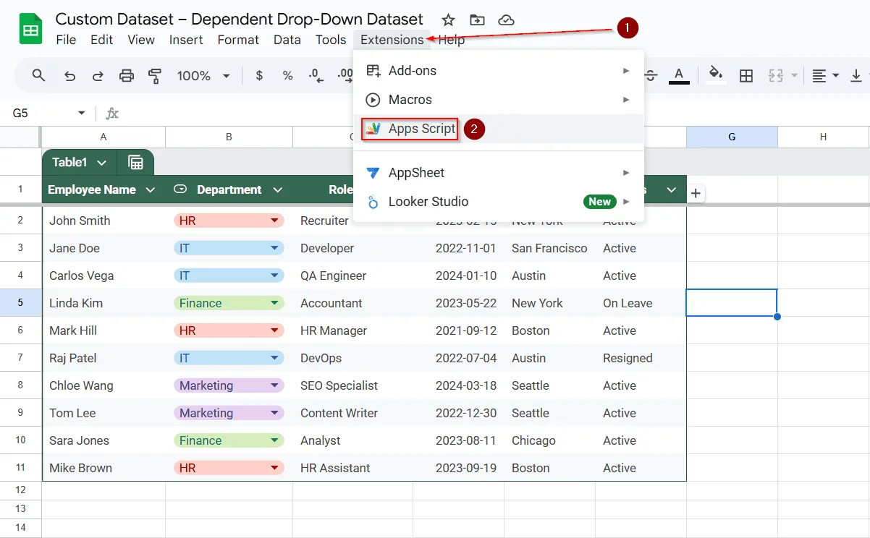Select the Paint format roller
Screen dimensions: 870x538
(x=155, y=75)
